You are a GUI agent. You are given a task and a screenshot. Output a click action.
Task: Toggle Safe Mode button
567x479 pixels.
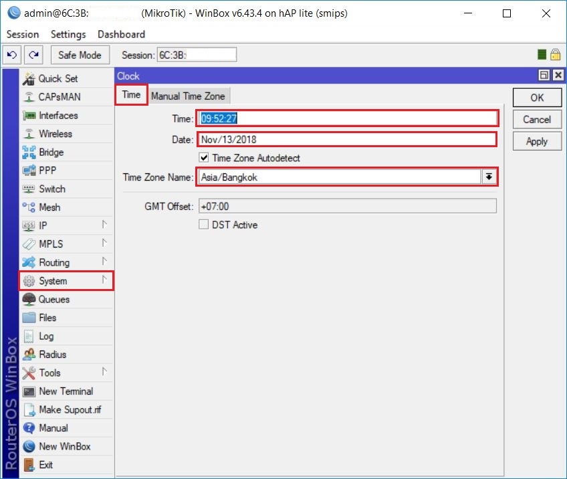click(80, 55)
